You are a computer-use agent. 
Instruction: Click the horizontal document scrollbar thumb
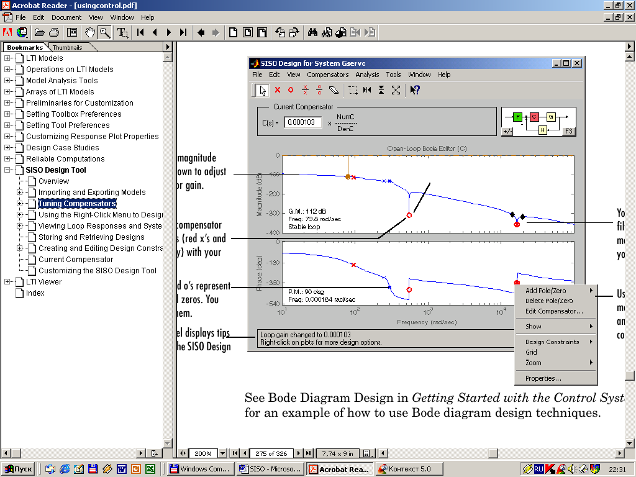point(493,453)
